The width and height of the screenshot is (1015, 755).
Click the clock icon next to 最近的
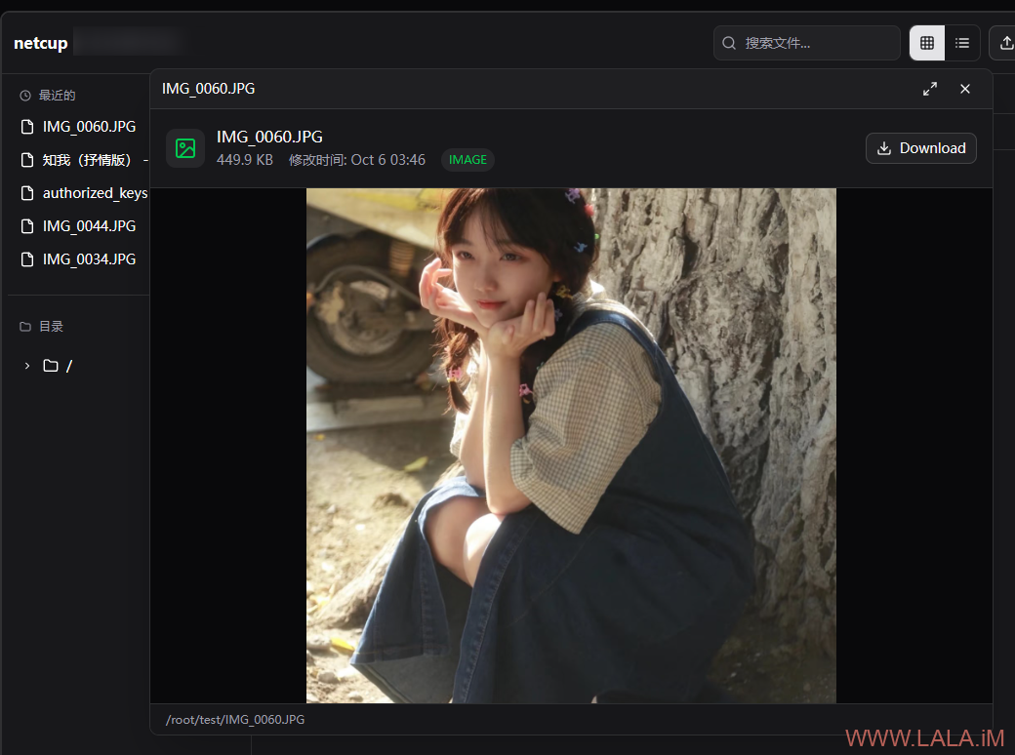pos(25,96)
